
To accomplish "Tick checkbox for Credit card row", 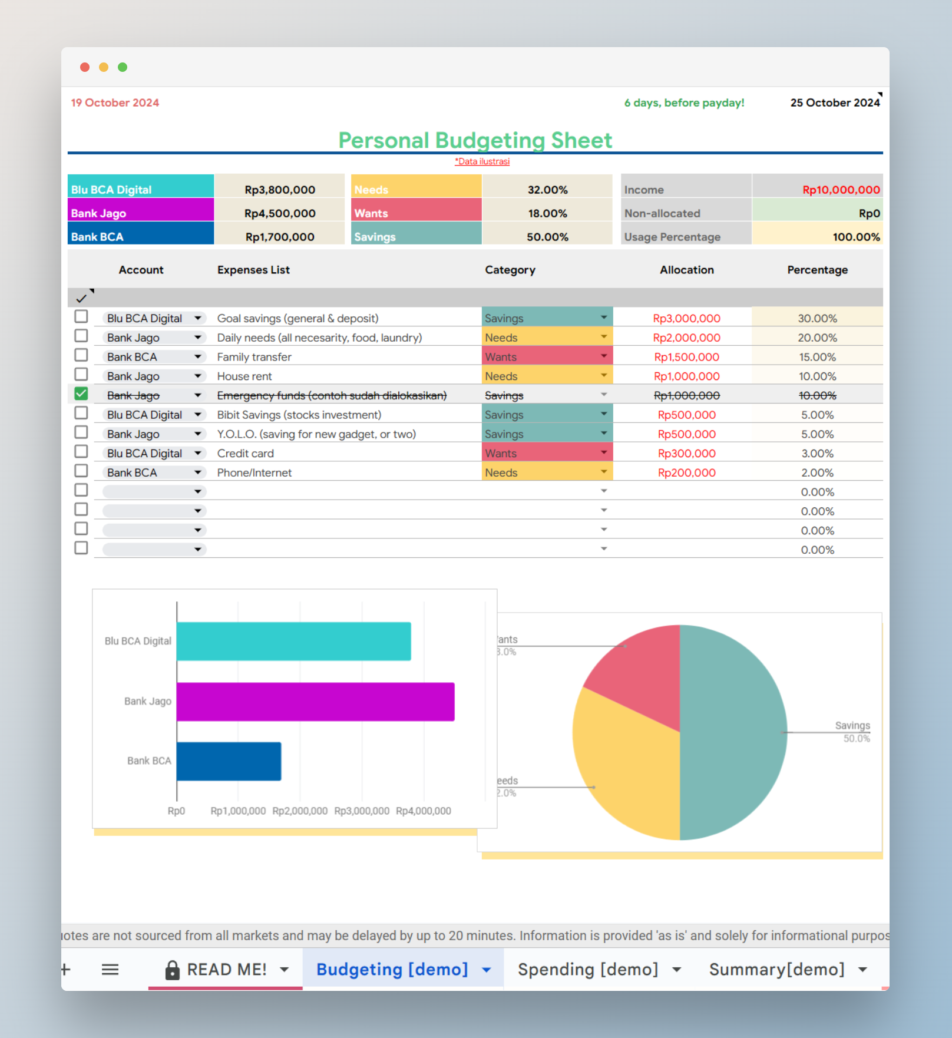I will (x=81, y=452).
